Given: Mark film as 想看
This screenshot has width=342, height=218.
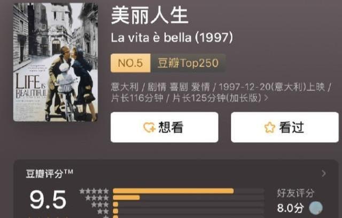Looking at the screenshot, I should (165, 127).
